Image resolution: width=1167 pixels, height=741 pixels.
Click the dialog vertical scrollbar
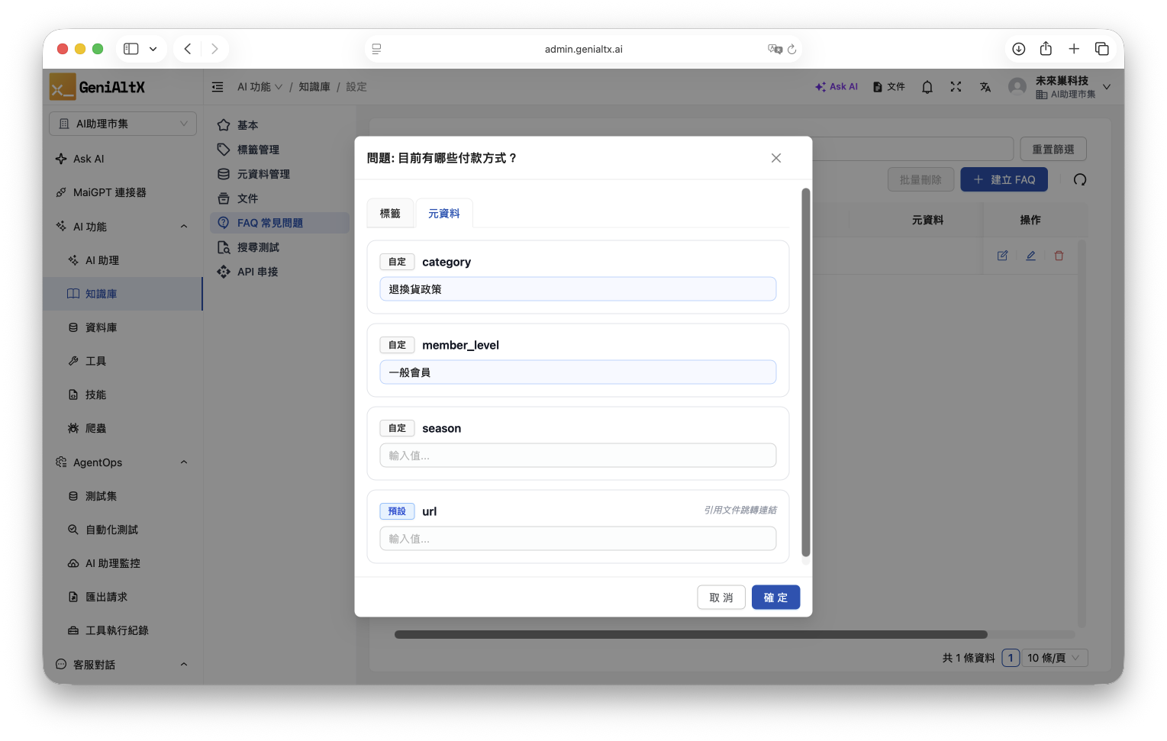coord(805,372)
